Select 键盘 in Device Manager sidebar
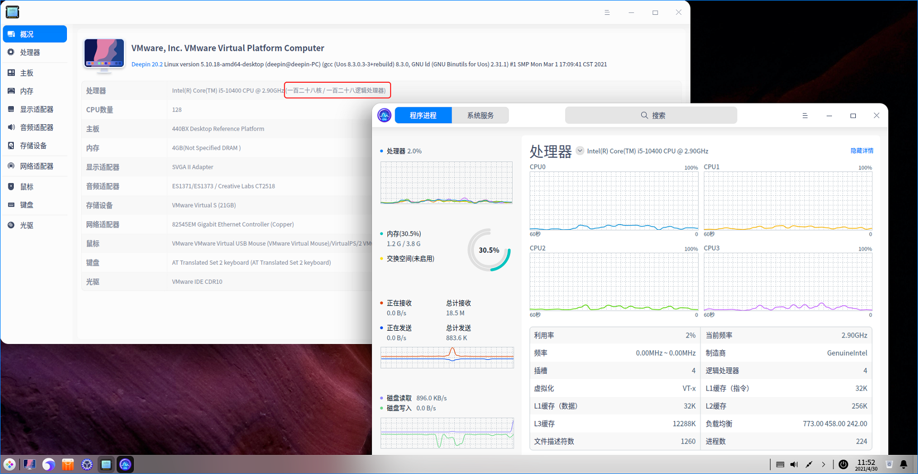The width and height of the screenshot is (918, 474). 35,205
